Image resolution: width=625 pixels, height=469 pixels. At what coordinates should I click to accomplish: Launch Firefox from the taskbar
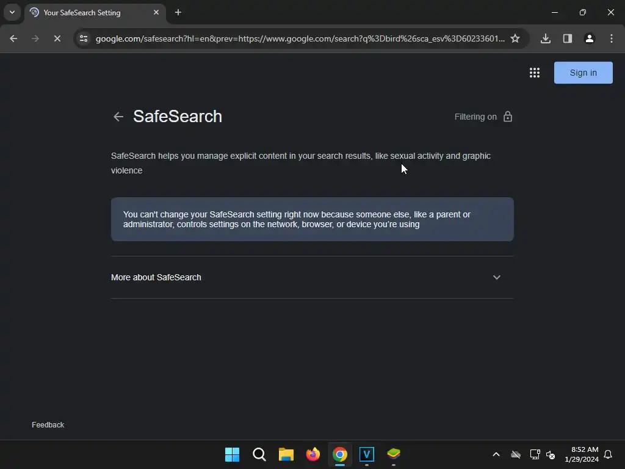pos(313,454)
